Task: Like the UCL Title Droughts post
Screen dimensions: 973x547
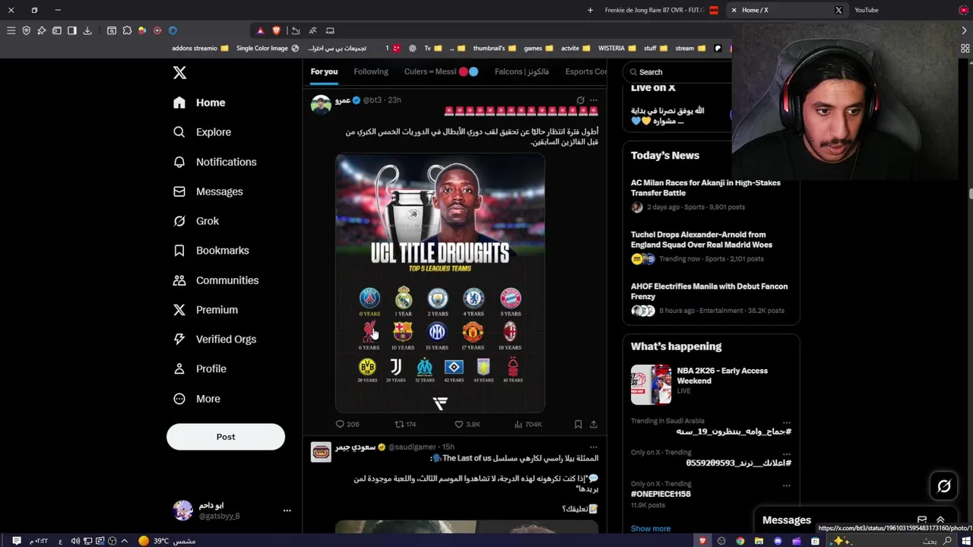Action: [458, 424]
